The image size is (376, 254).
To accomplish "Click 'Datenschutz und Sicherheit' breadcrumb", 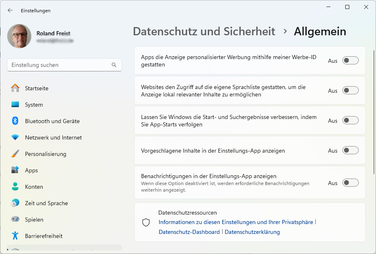I will pos(204,32).
